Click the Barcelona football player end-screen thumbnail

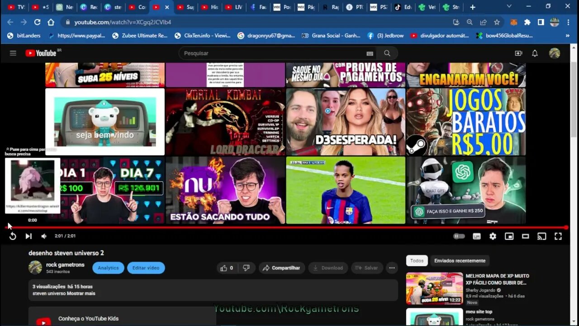pos(346,190)
